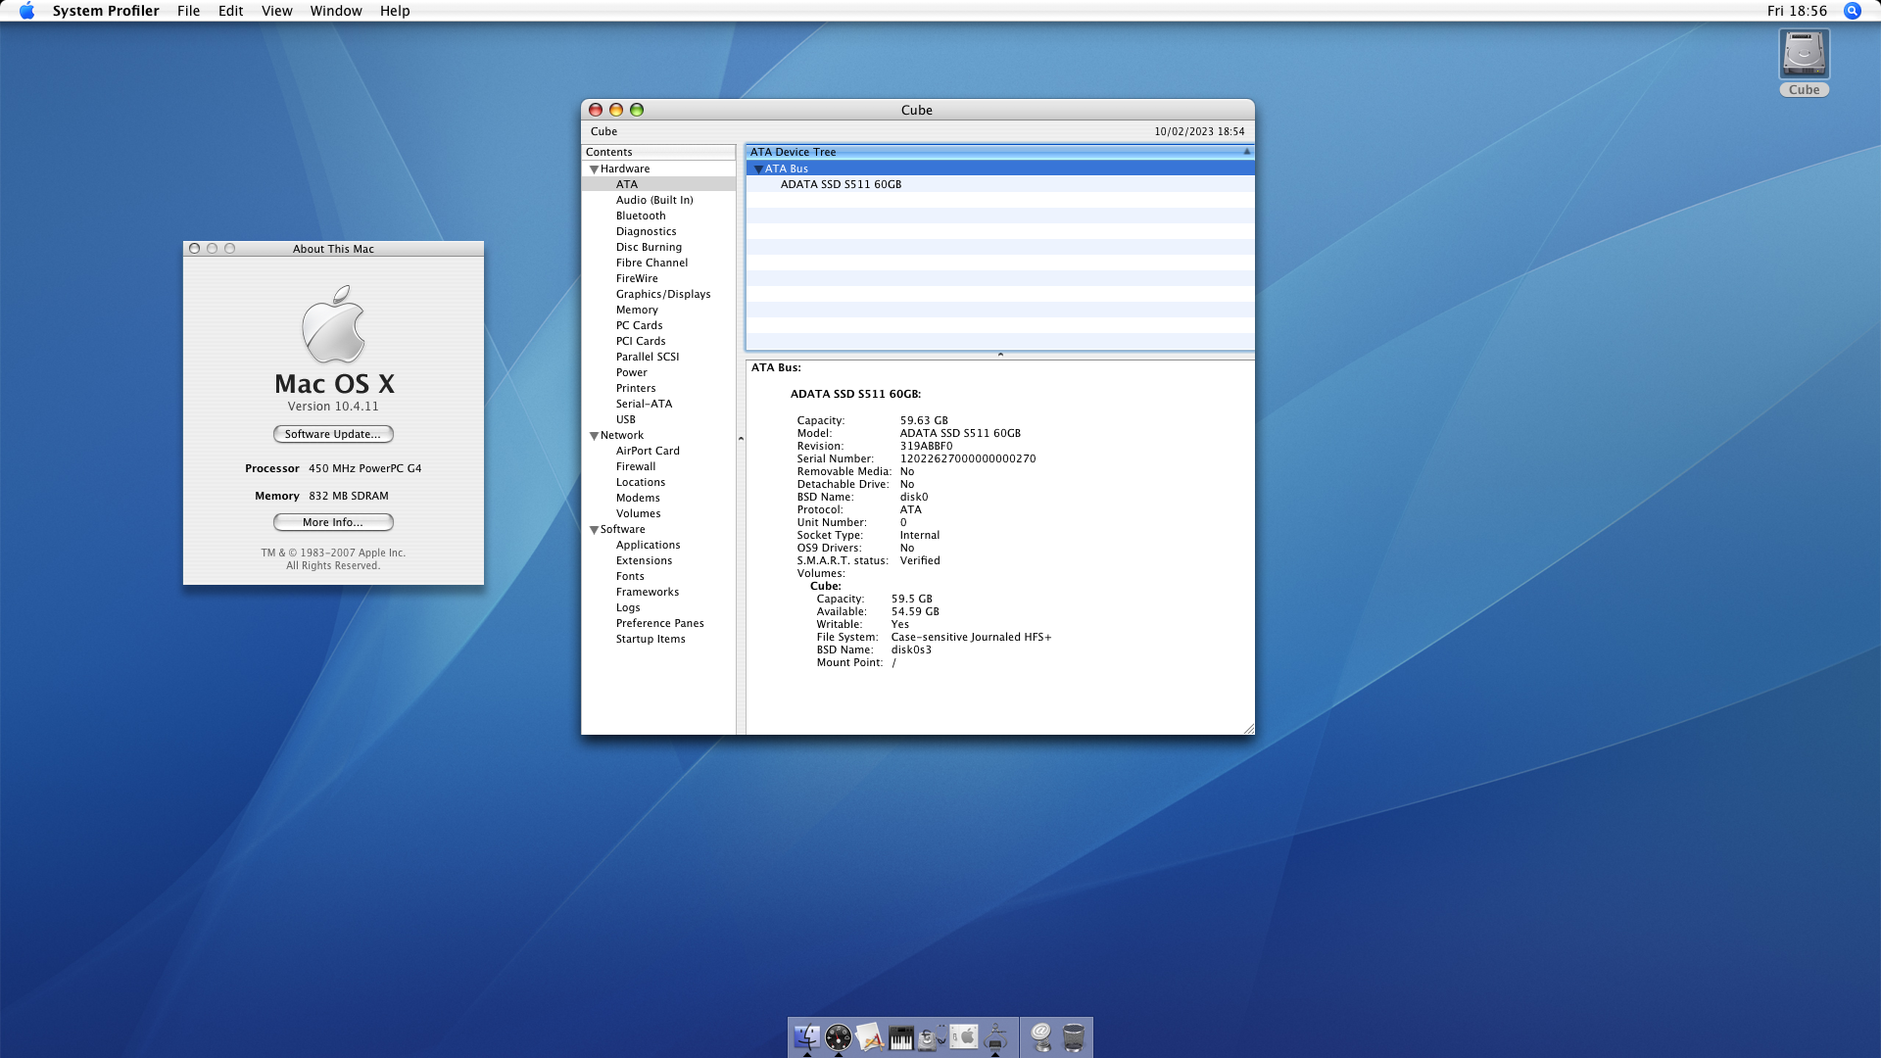
Task: Click the System Profiler Dock icon
Action: click(995, 1036)
